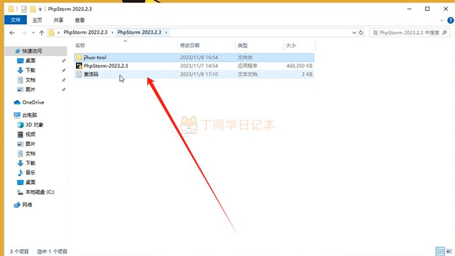Viewport: 455px width, 256px height.
Task: Refresh the current folder
Action: click(361, 33)
